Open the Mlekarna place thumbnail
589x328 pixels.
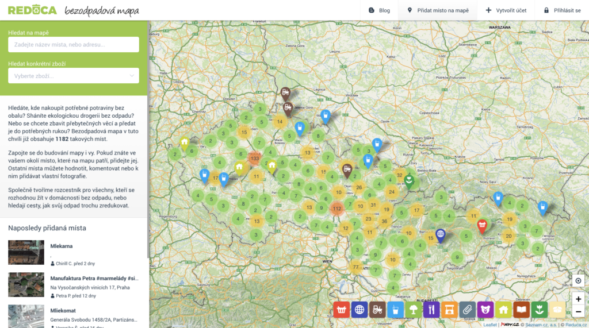26,252
